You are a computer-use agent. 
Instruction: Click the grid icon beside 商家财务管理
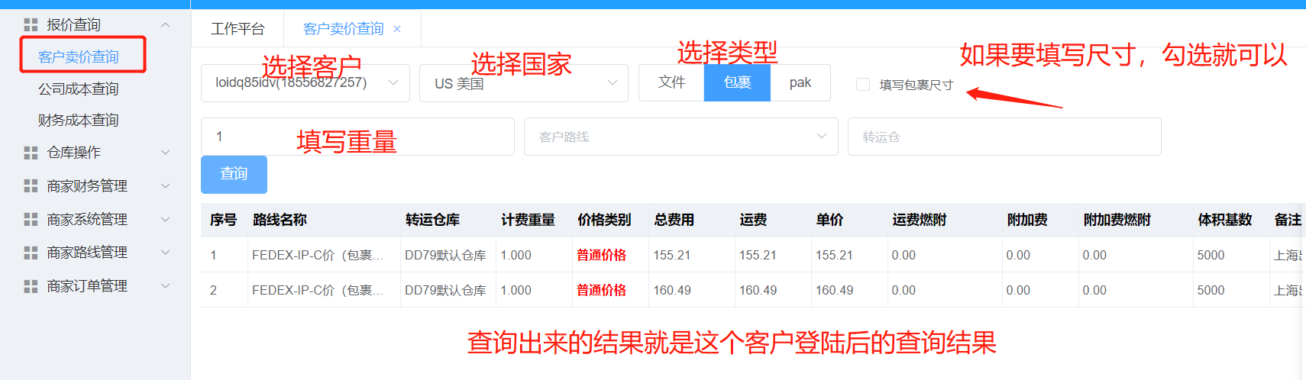[31, 186]
